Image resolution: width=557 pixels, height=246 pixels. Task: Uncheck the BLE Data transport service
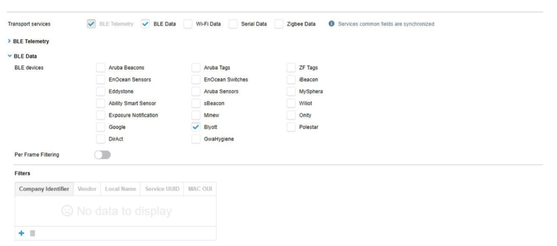tap(146, 24)
